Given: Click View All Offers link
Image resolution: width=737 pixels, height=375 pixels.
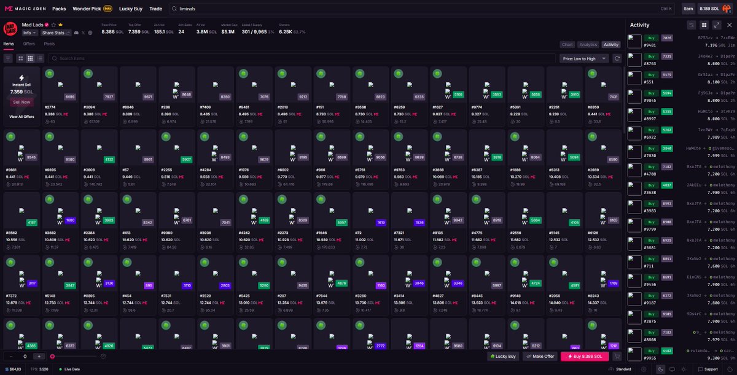Looking at the screenshot, I should (x=21, y=116).
